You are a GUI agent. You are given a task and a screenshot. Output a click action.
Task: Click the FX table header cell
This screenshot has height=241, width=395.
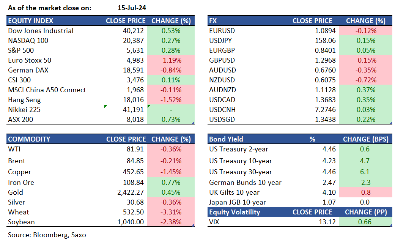pyautogui.click(x=214, y=21)
